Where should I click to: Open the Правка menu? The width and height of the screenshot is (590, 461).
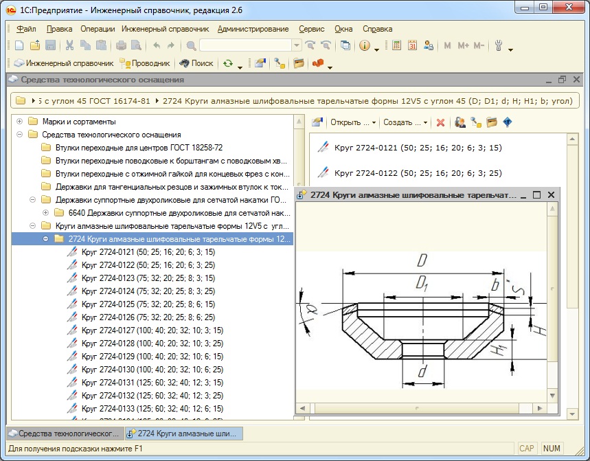[60, 29]
